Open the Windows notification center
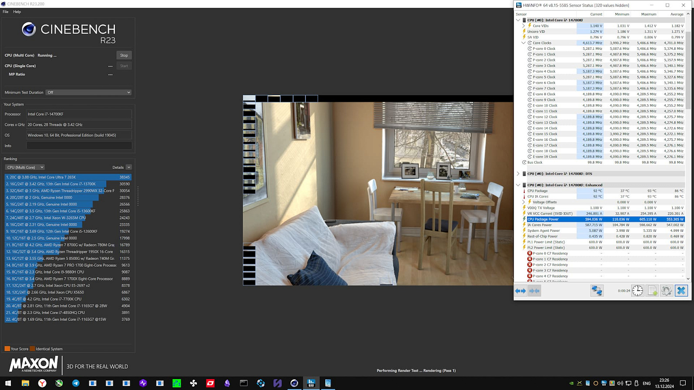The width and height of the screenshot is (694, 390). [x=683, y=383]
